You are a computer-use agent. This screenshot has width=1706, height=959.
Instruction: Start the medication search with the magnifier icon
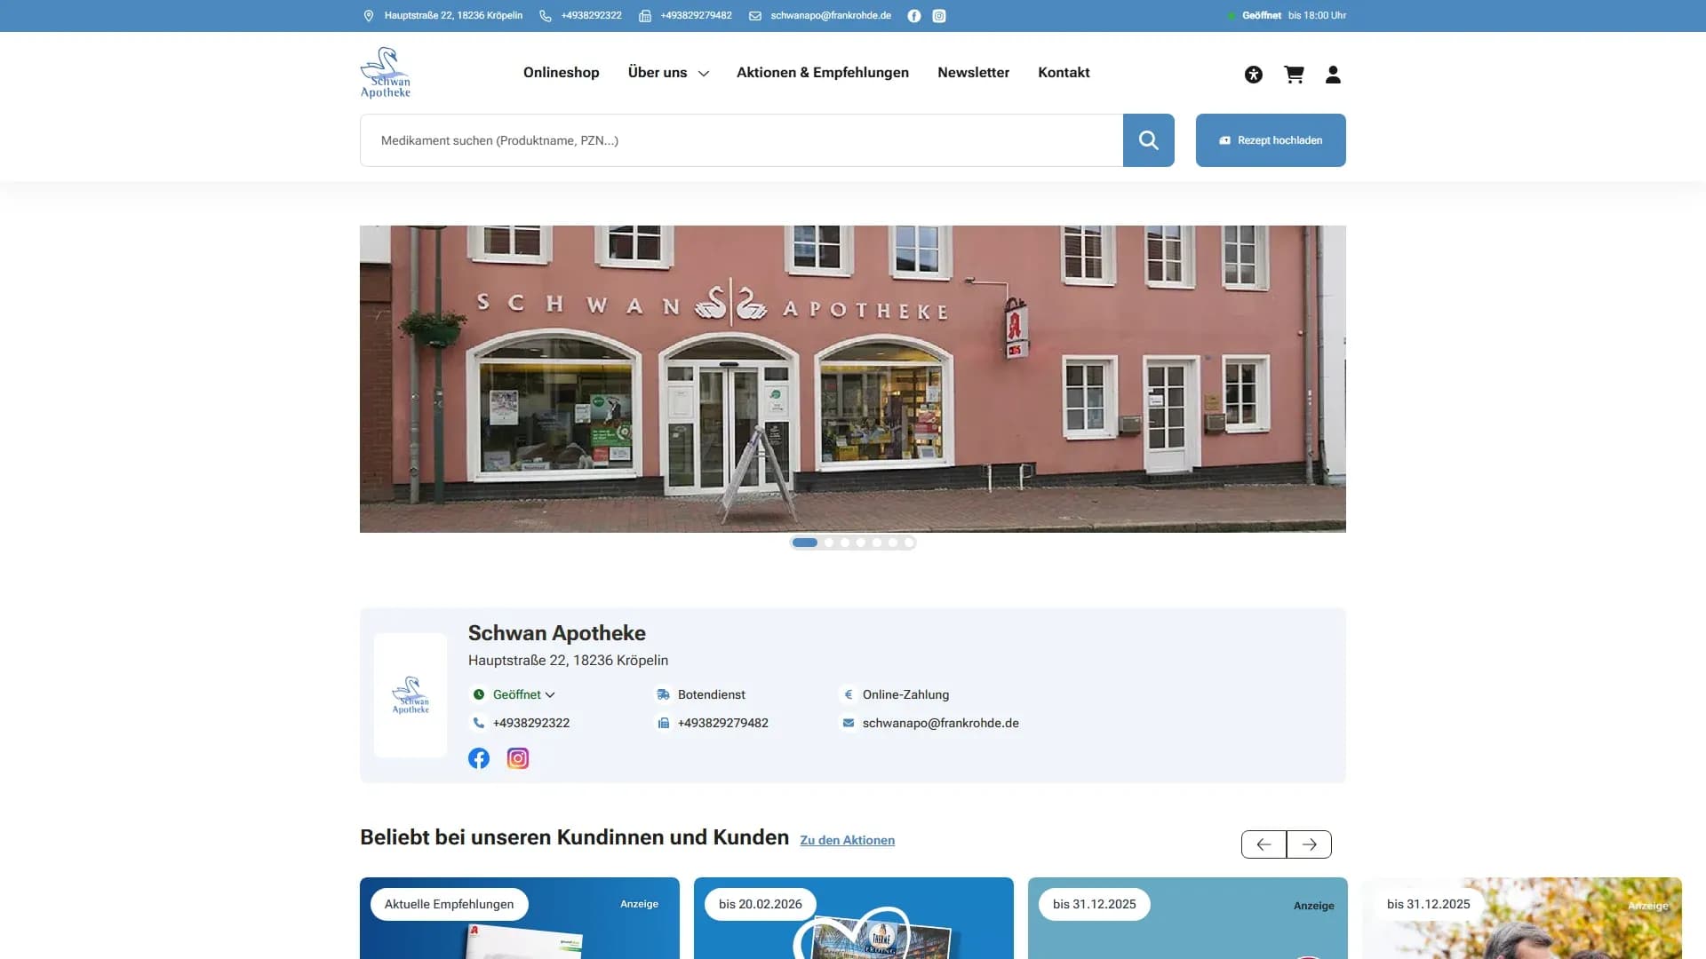click(1148, 139)
